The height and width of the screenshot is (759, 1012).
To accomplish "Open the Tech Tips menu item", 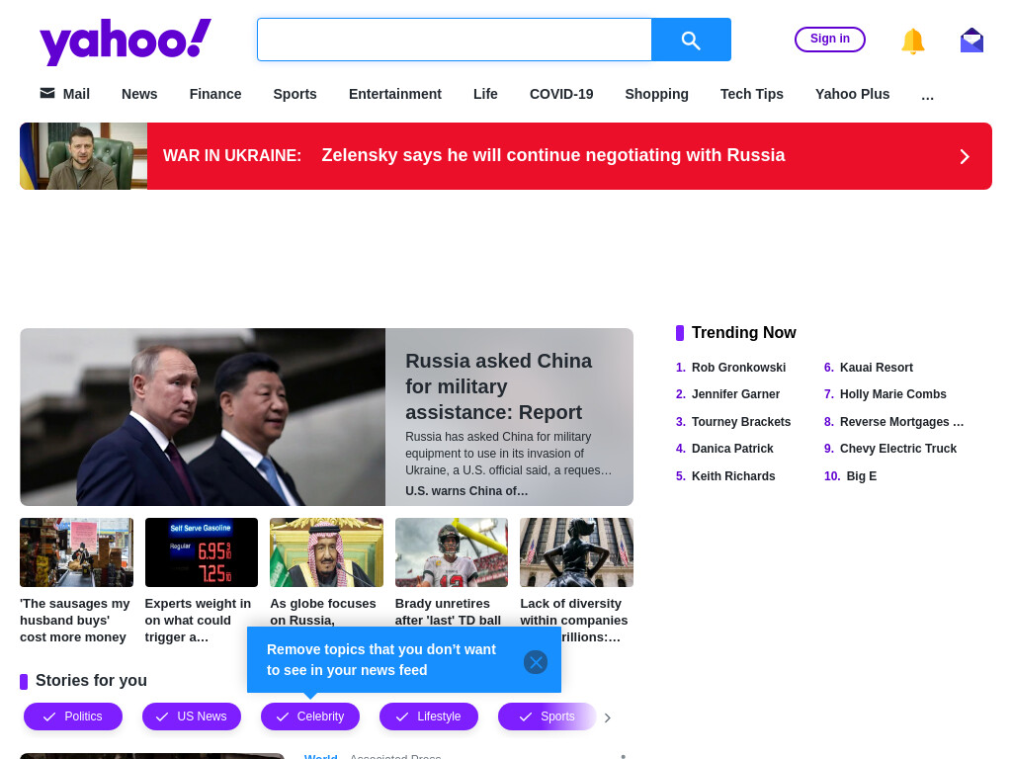I will point(752,94).
